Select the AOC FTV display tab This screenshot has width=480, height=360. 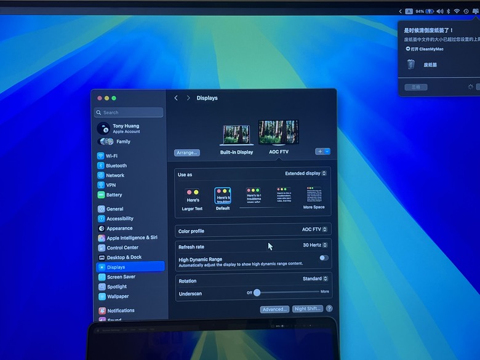[279, 137]
